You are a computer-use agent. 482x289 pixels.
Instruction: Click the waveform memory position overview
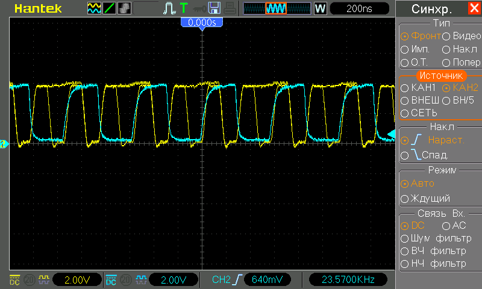coord(277,8)
